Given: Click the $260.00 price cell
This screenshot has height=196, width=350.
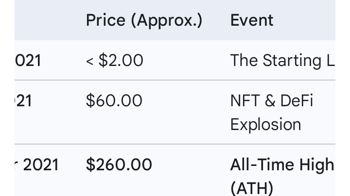Looking at the screenshot, I should (119, 165).
